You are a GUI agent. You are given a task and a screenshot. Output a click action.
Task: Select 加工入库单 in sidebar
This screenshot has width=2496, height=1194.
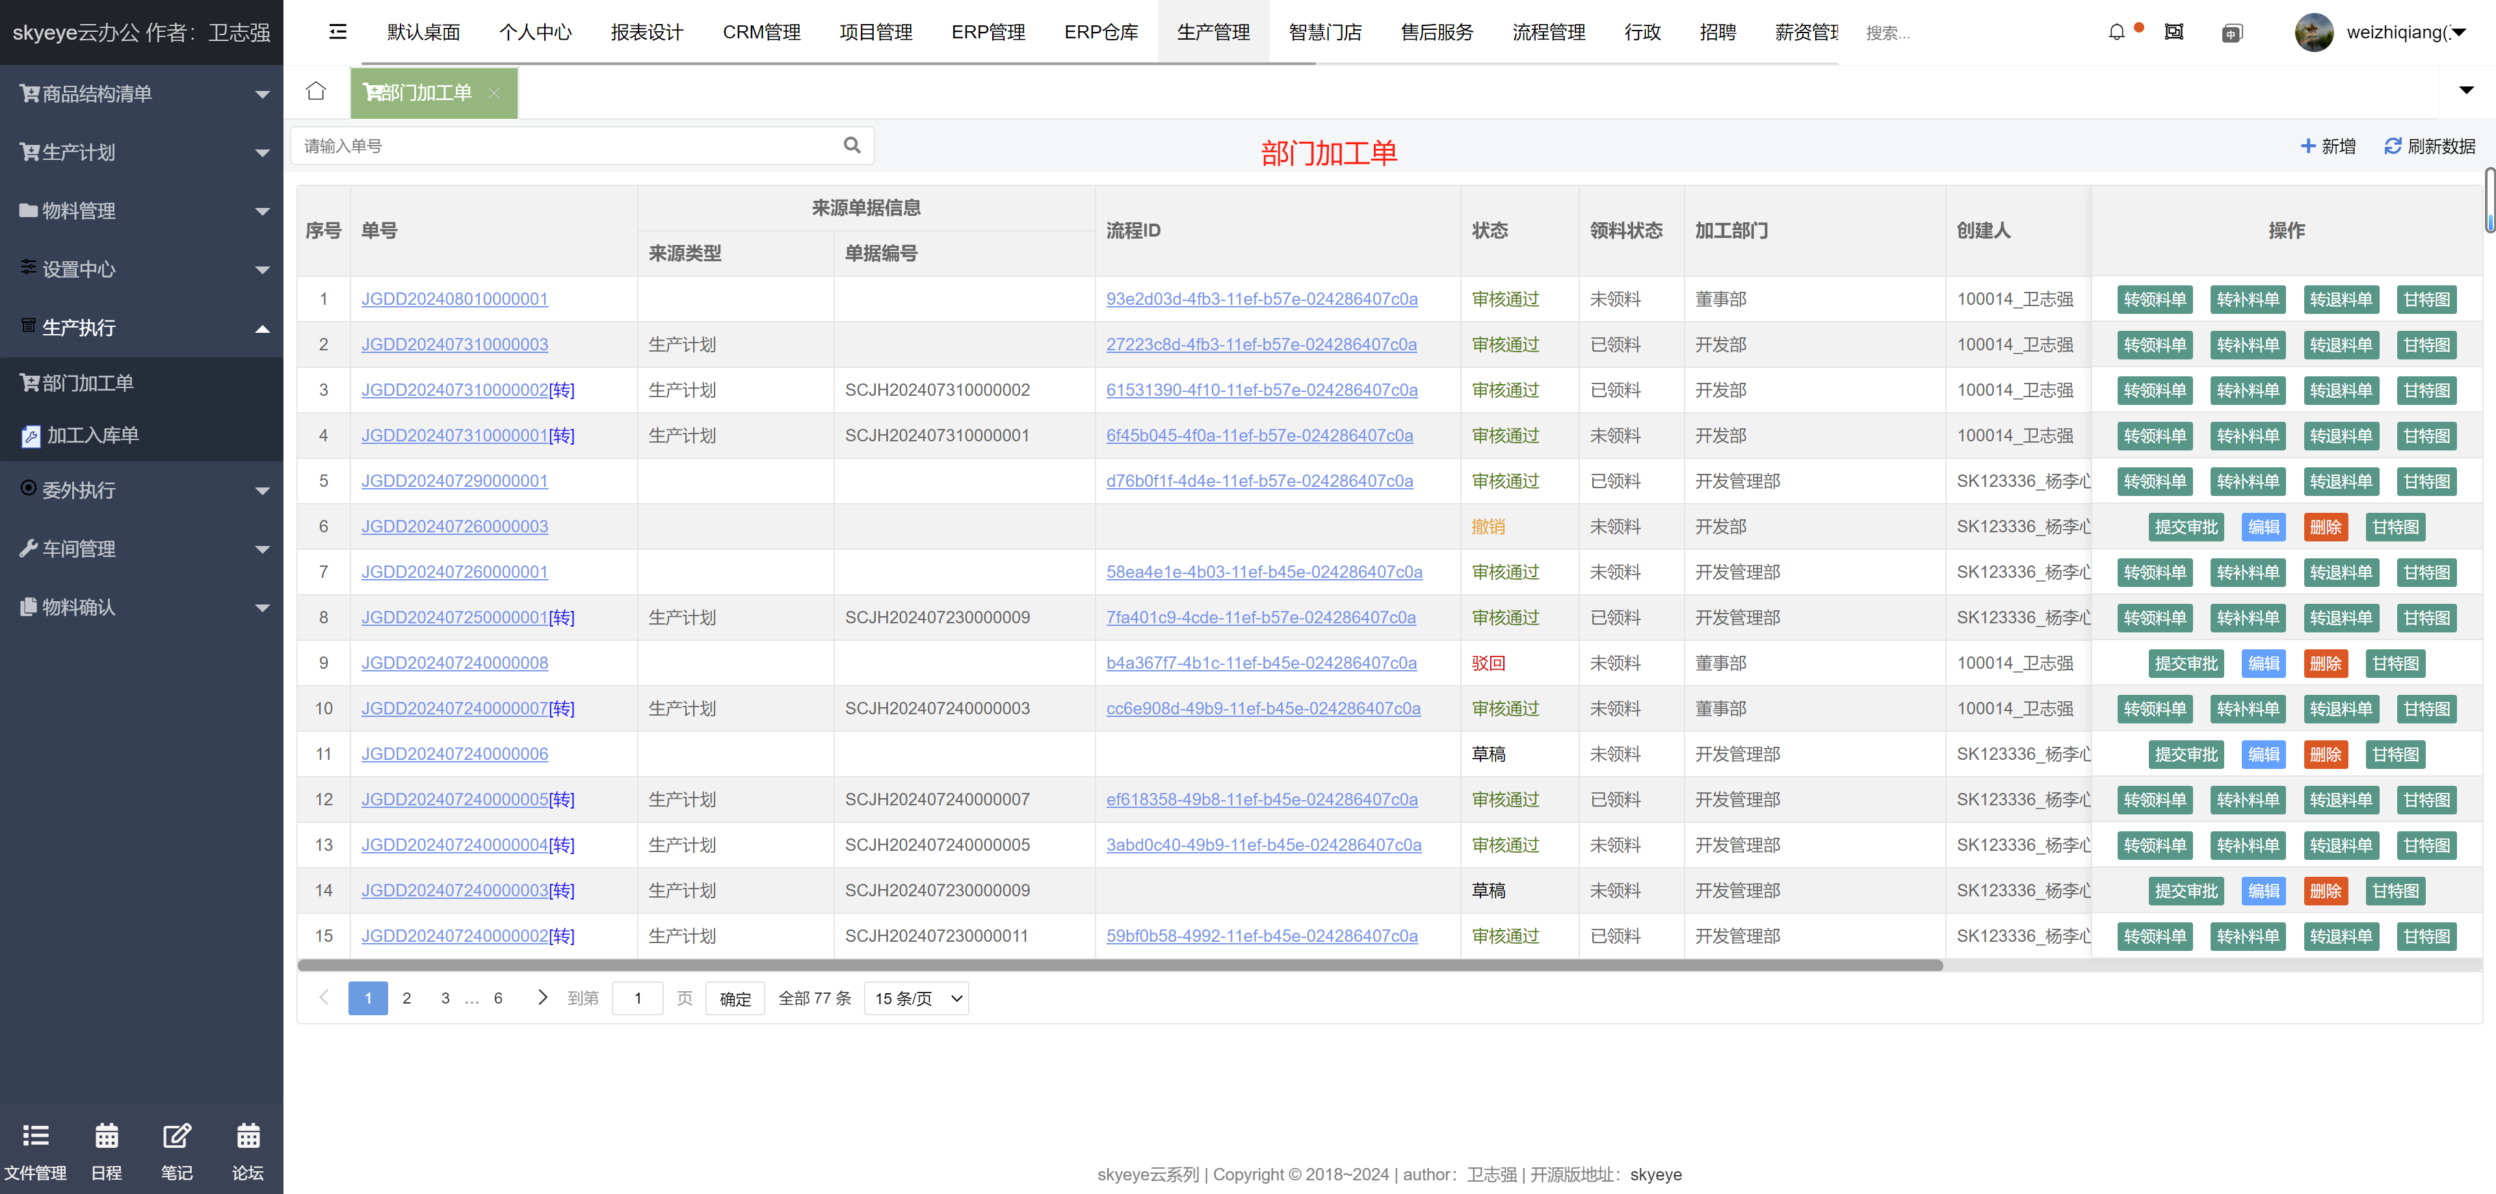coord(93,435)
